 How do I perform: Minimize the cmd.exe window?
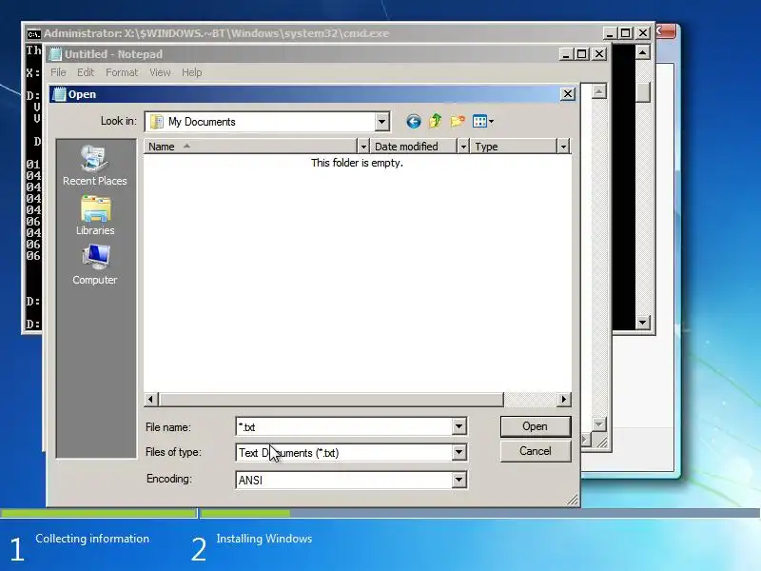tap(610, 33)
